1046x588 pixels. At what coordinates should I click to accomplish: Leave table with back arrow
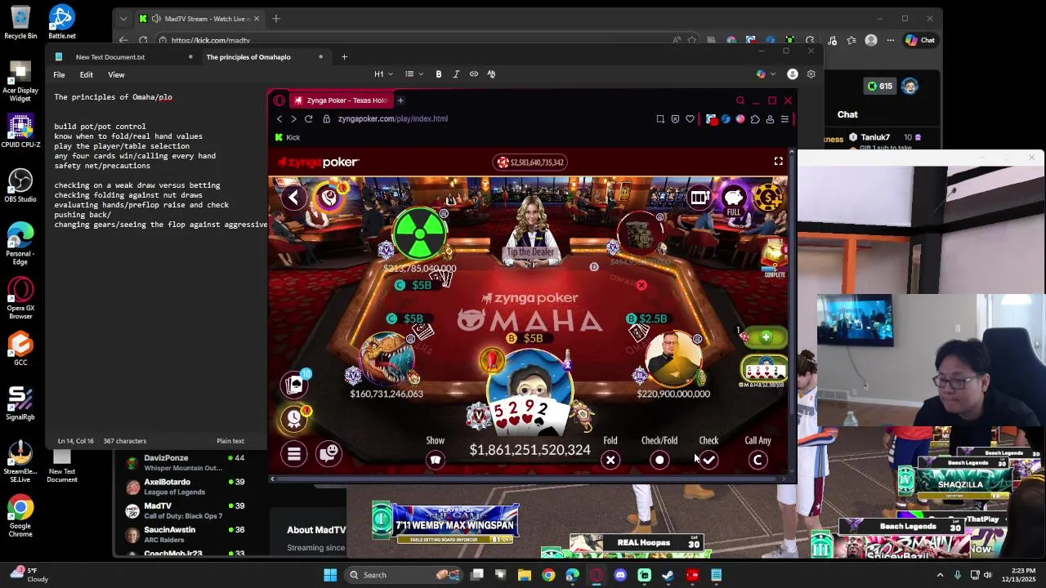293,197
